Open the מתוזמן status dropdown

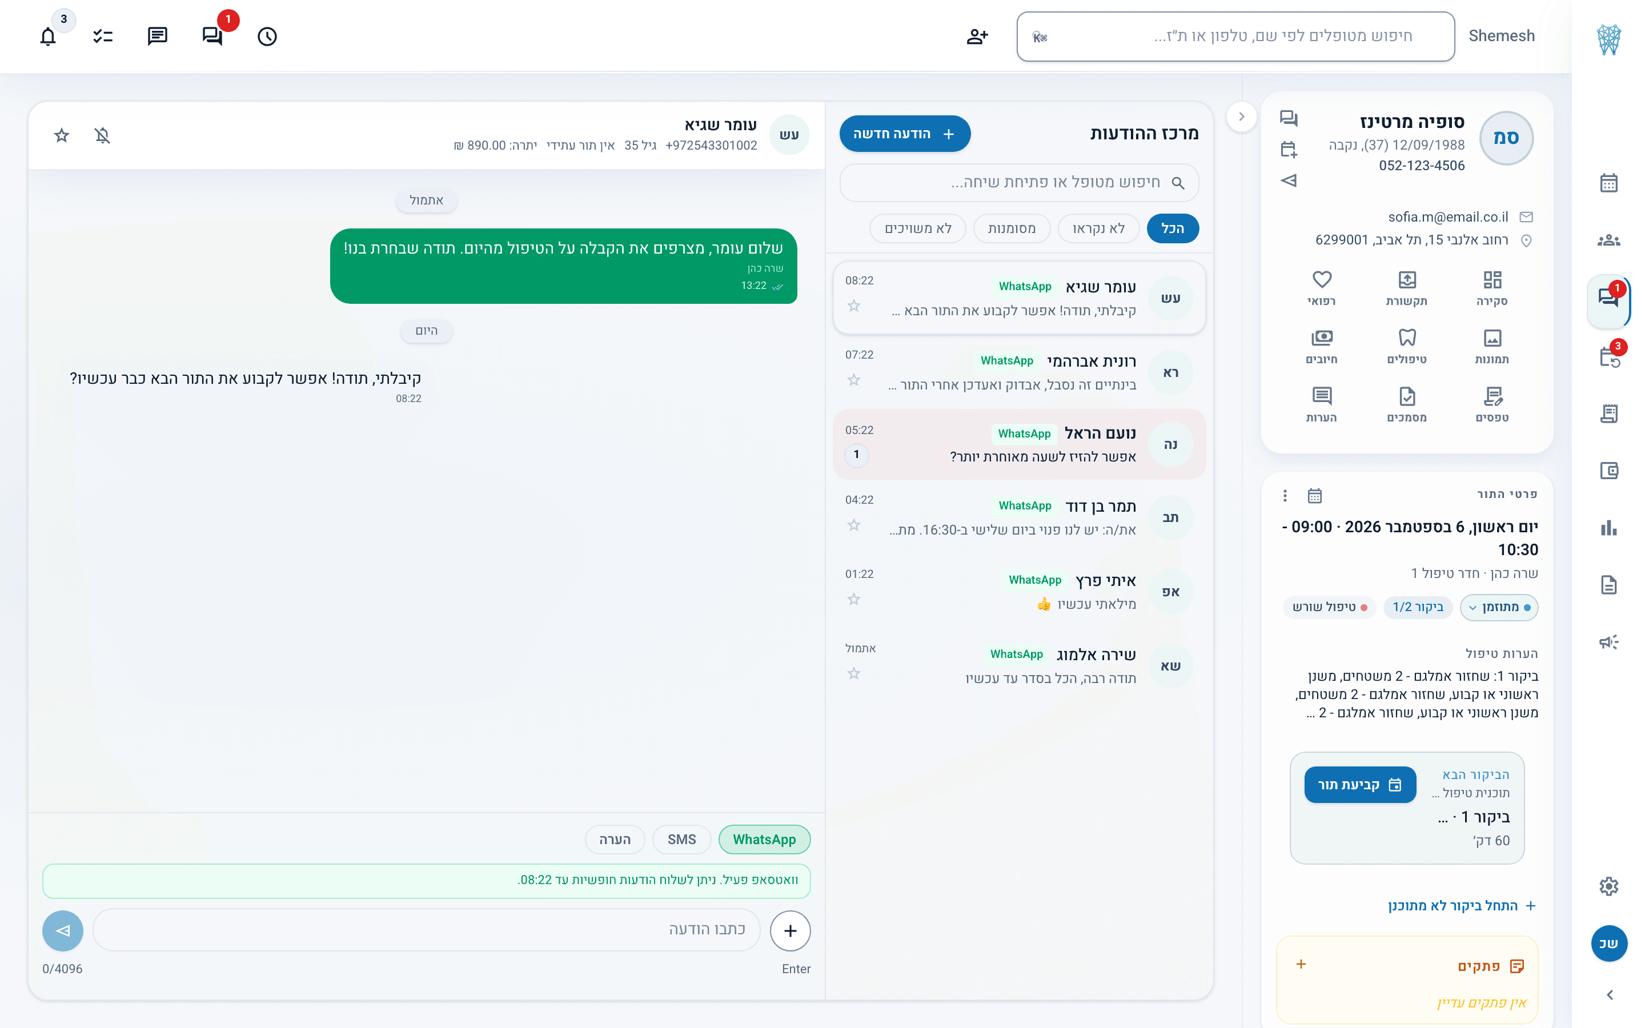point(1499,607)
